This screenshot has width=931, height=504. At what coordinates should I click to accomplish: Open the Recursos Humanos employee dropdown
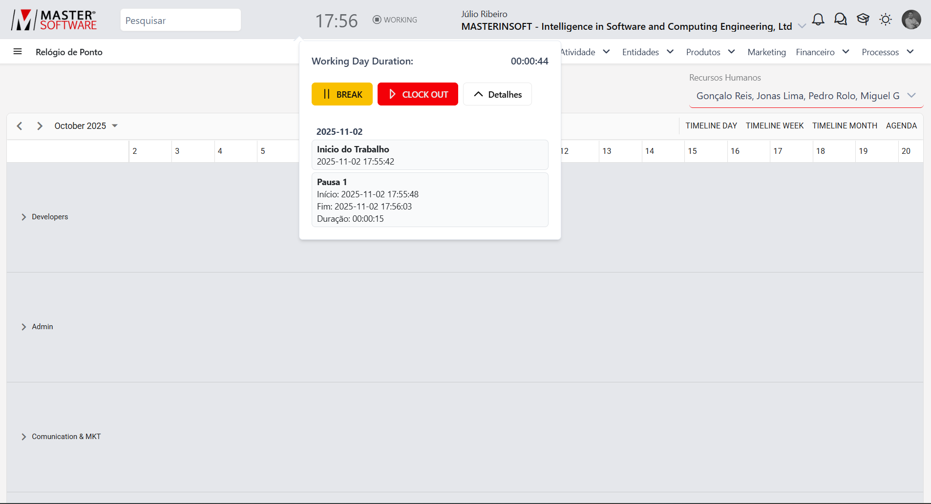[x=805, y=96]
